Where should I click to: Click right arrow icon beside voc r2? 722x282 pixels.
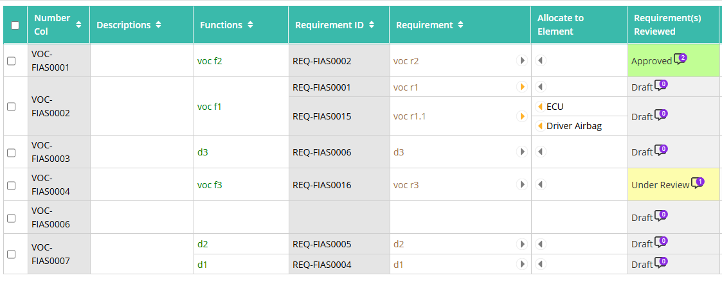coord(521,60)
